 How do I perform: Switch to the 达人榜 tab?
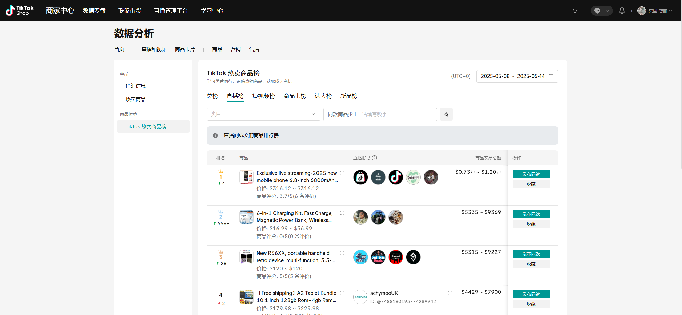[x=323, y=96]
